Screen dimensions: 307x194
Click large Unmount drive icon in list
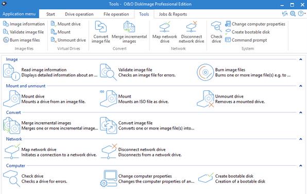[x=205, y=99]
